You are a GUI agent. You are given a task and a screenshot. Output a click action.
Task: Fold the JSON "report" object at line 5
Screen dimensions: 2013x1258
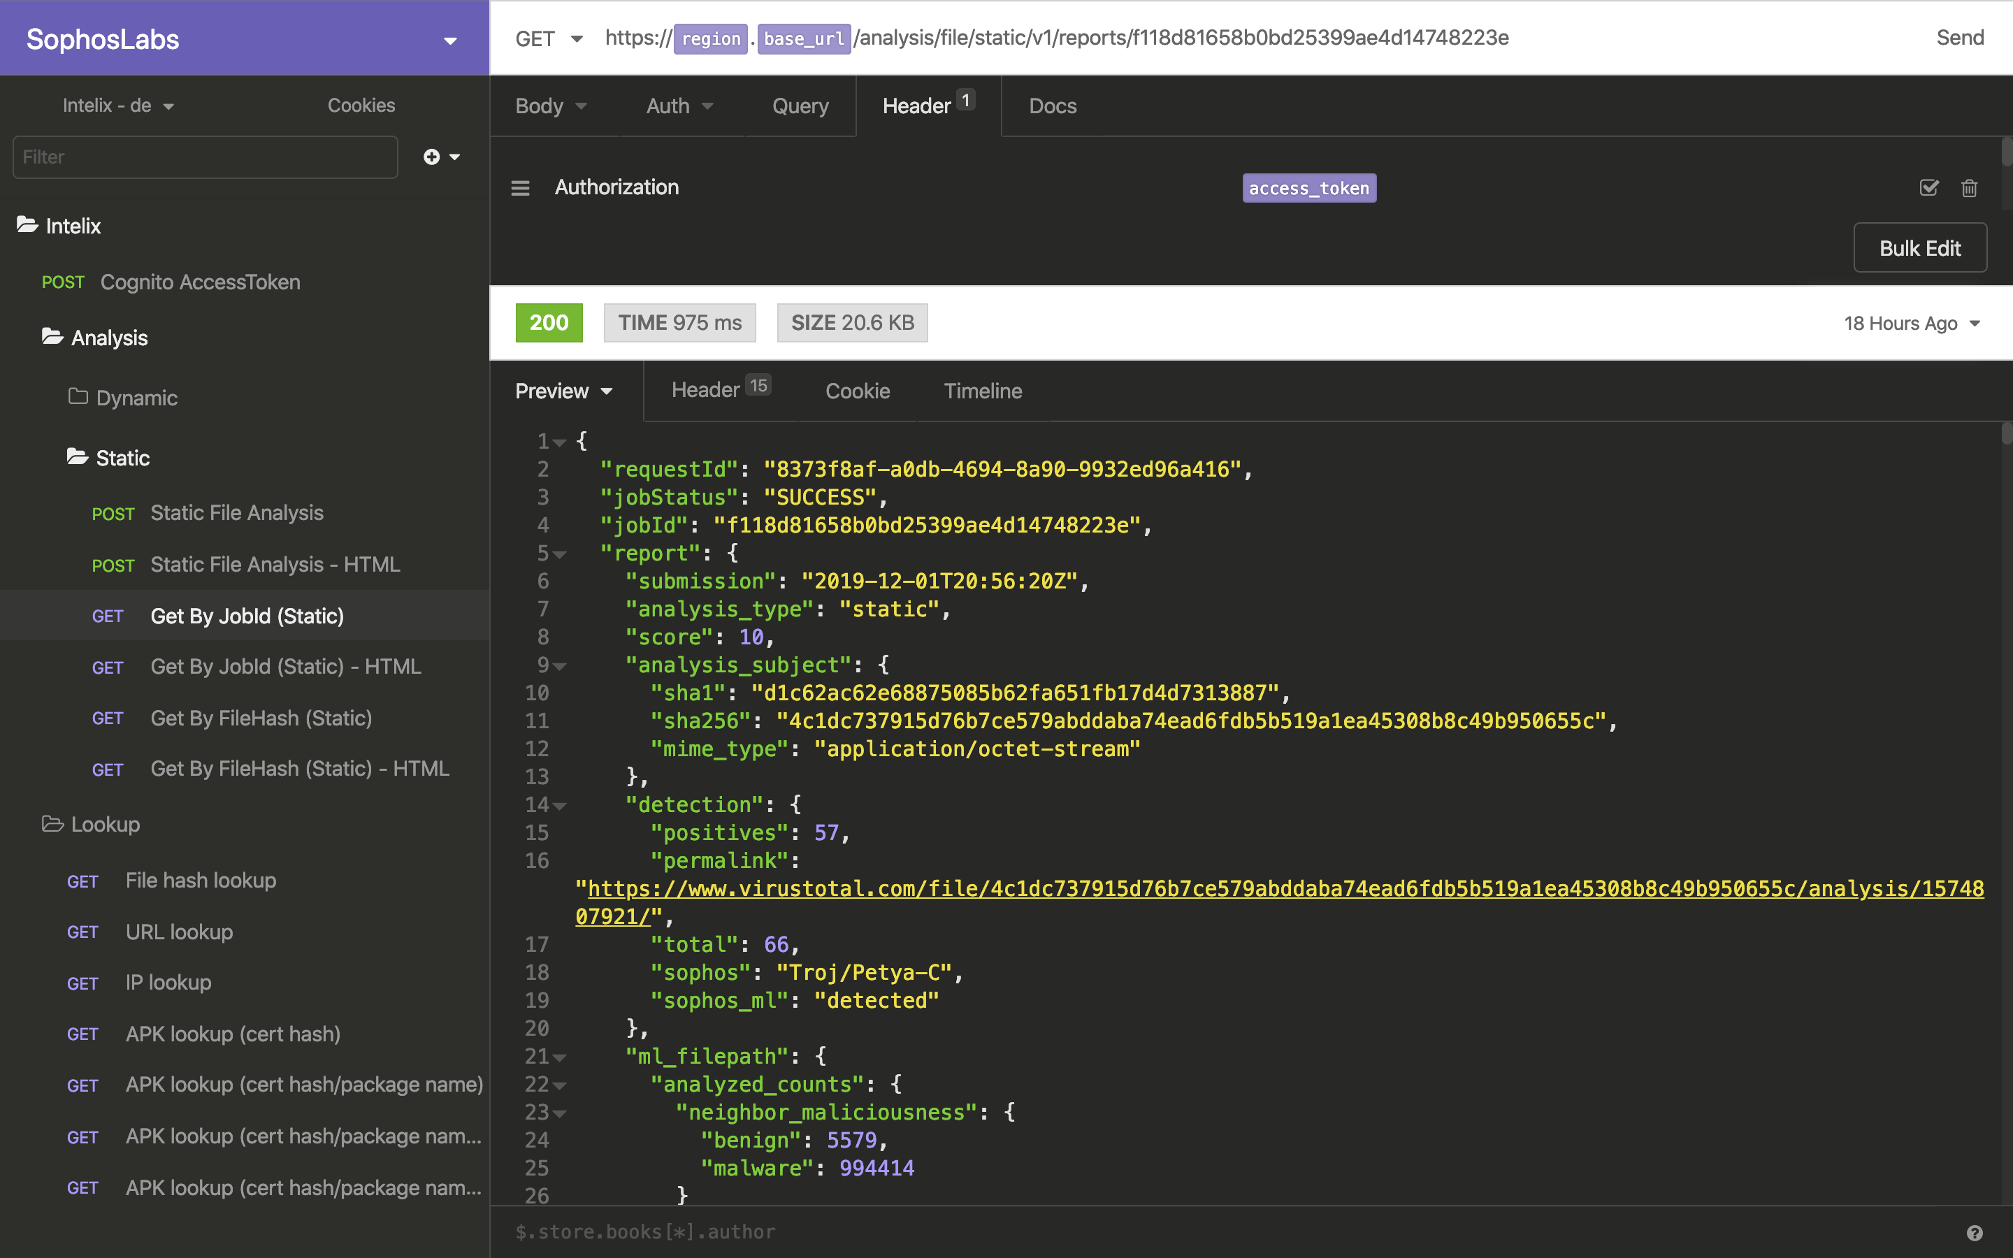tap(561, 554)
